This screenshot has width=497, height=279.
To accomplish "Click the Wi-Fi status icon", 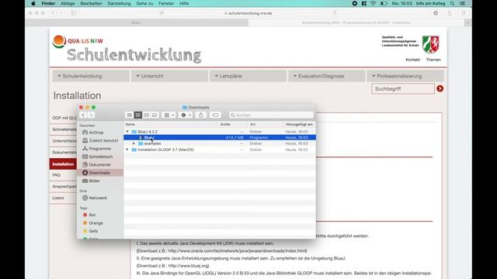I will (374, 3).
